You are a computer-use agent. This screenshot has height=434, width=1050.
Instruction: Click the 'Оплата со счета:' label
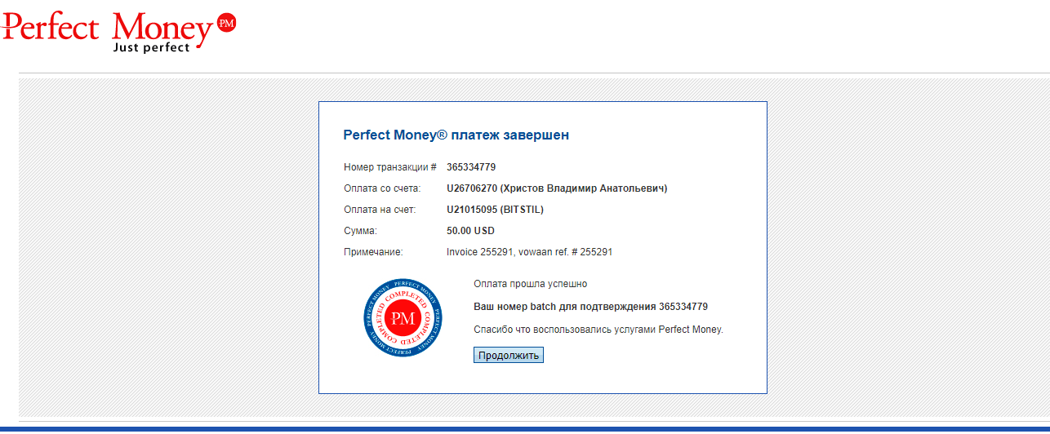click(x=381, y=188)
